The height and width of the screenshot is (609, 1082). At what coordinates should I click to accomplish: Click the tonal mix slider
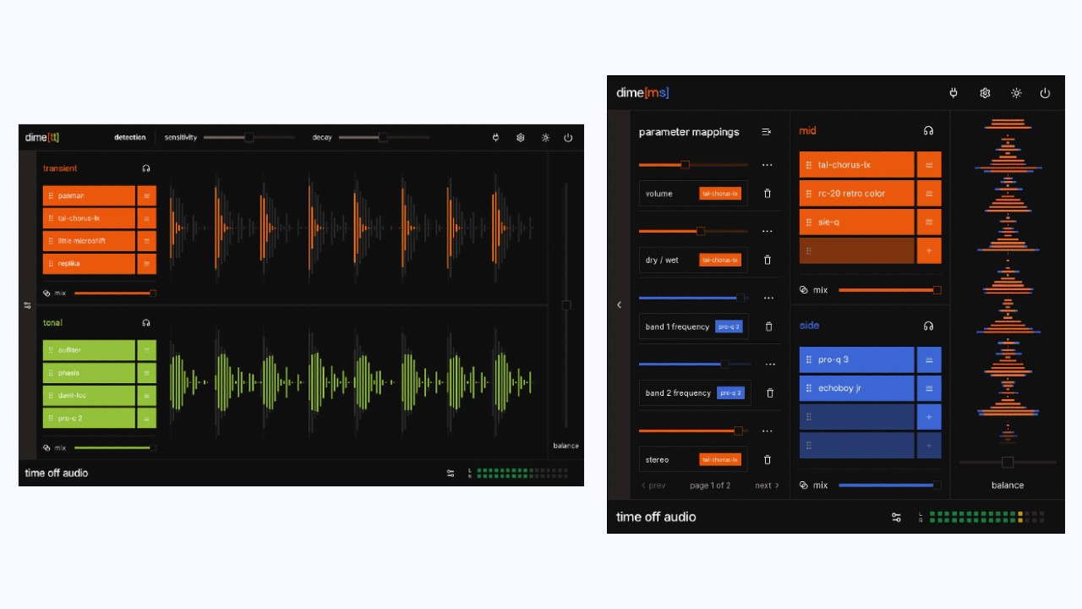click(x=115, y=447)
